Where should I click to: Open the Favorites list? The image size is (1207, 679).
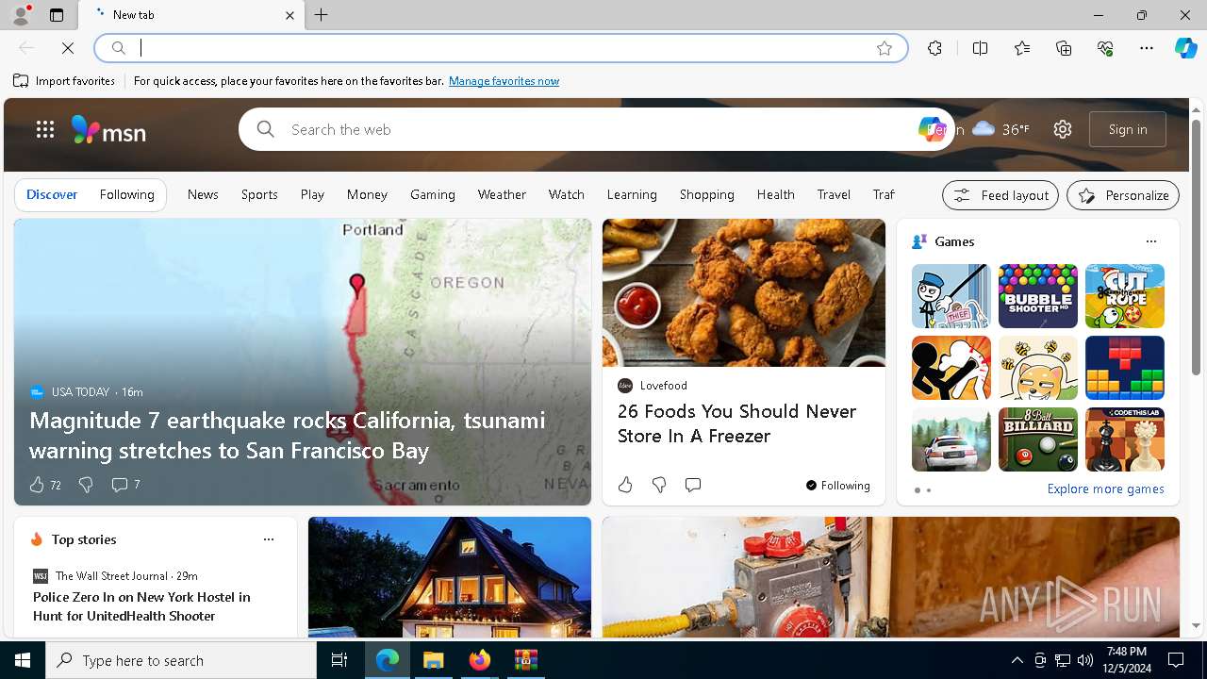[x=1022, y=48]
